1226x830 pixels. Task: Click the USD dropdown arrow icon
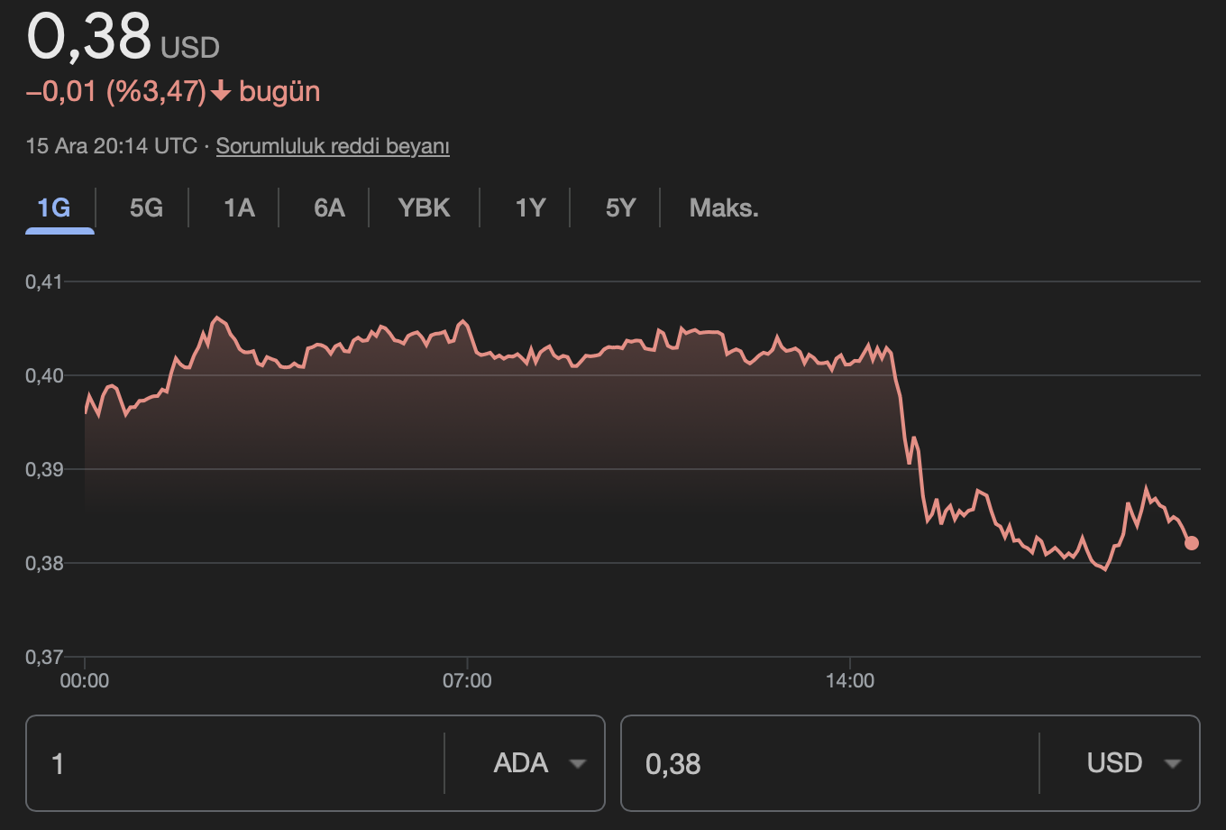click(x=1172, y=764)
